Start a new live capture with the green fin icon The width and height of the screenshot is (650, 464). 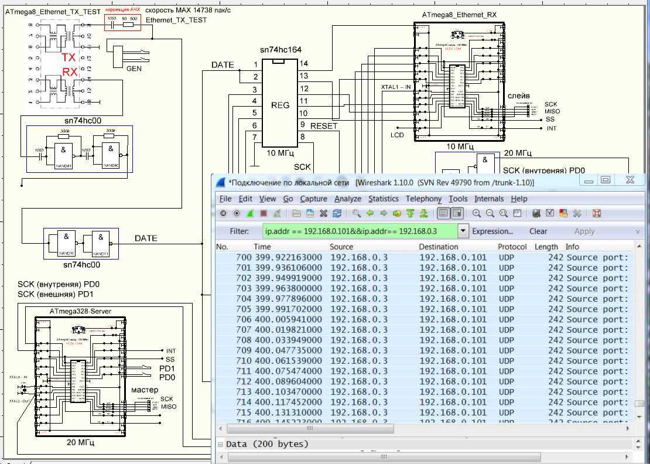click(250, 214)
